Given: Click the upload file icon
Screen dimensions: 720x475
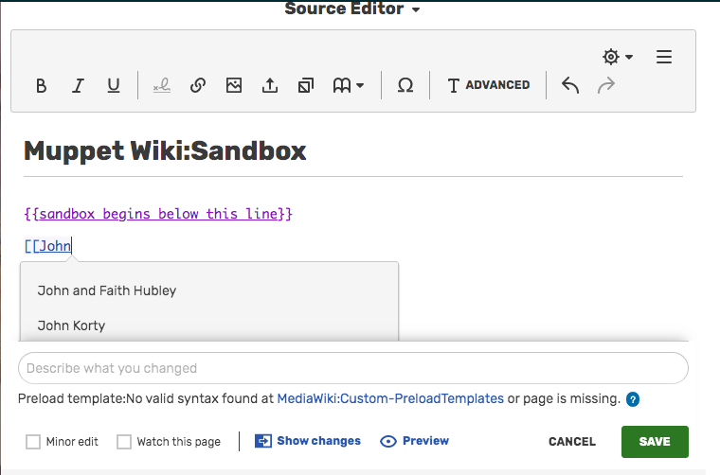Looking at the screenshot, I should pyautogui.click(x=270, y=85).
